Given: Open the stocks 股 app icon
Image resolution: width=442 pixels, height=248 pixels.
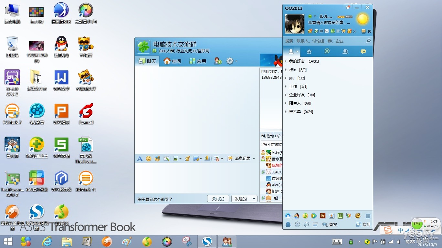Looking at the screenshot, I should (x=323, y=216).
